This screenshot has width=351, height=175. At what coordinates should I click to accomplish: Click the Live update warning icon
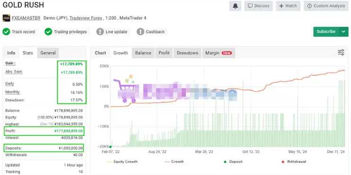tap(100, 32)
